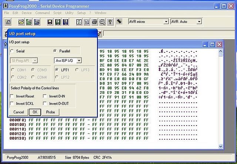The image size is (237, 164).
Task: Click address row 0000F0 in hex view
Action: point(18,120)
